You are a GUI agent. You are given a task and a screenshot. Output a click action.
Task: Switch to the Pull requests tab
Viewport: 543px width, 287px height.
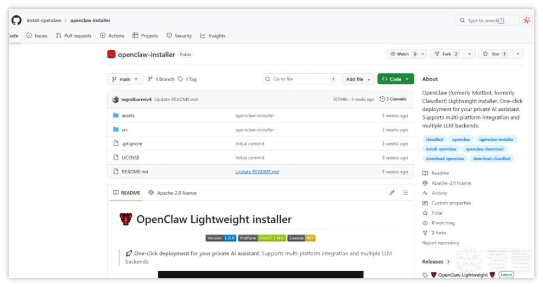74,36
